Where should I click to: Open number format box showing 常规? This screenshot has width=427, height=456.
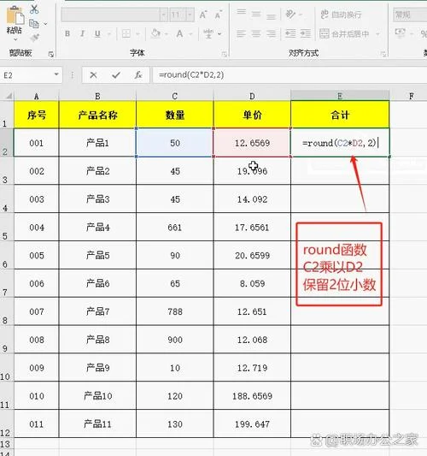point(410,15)
